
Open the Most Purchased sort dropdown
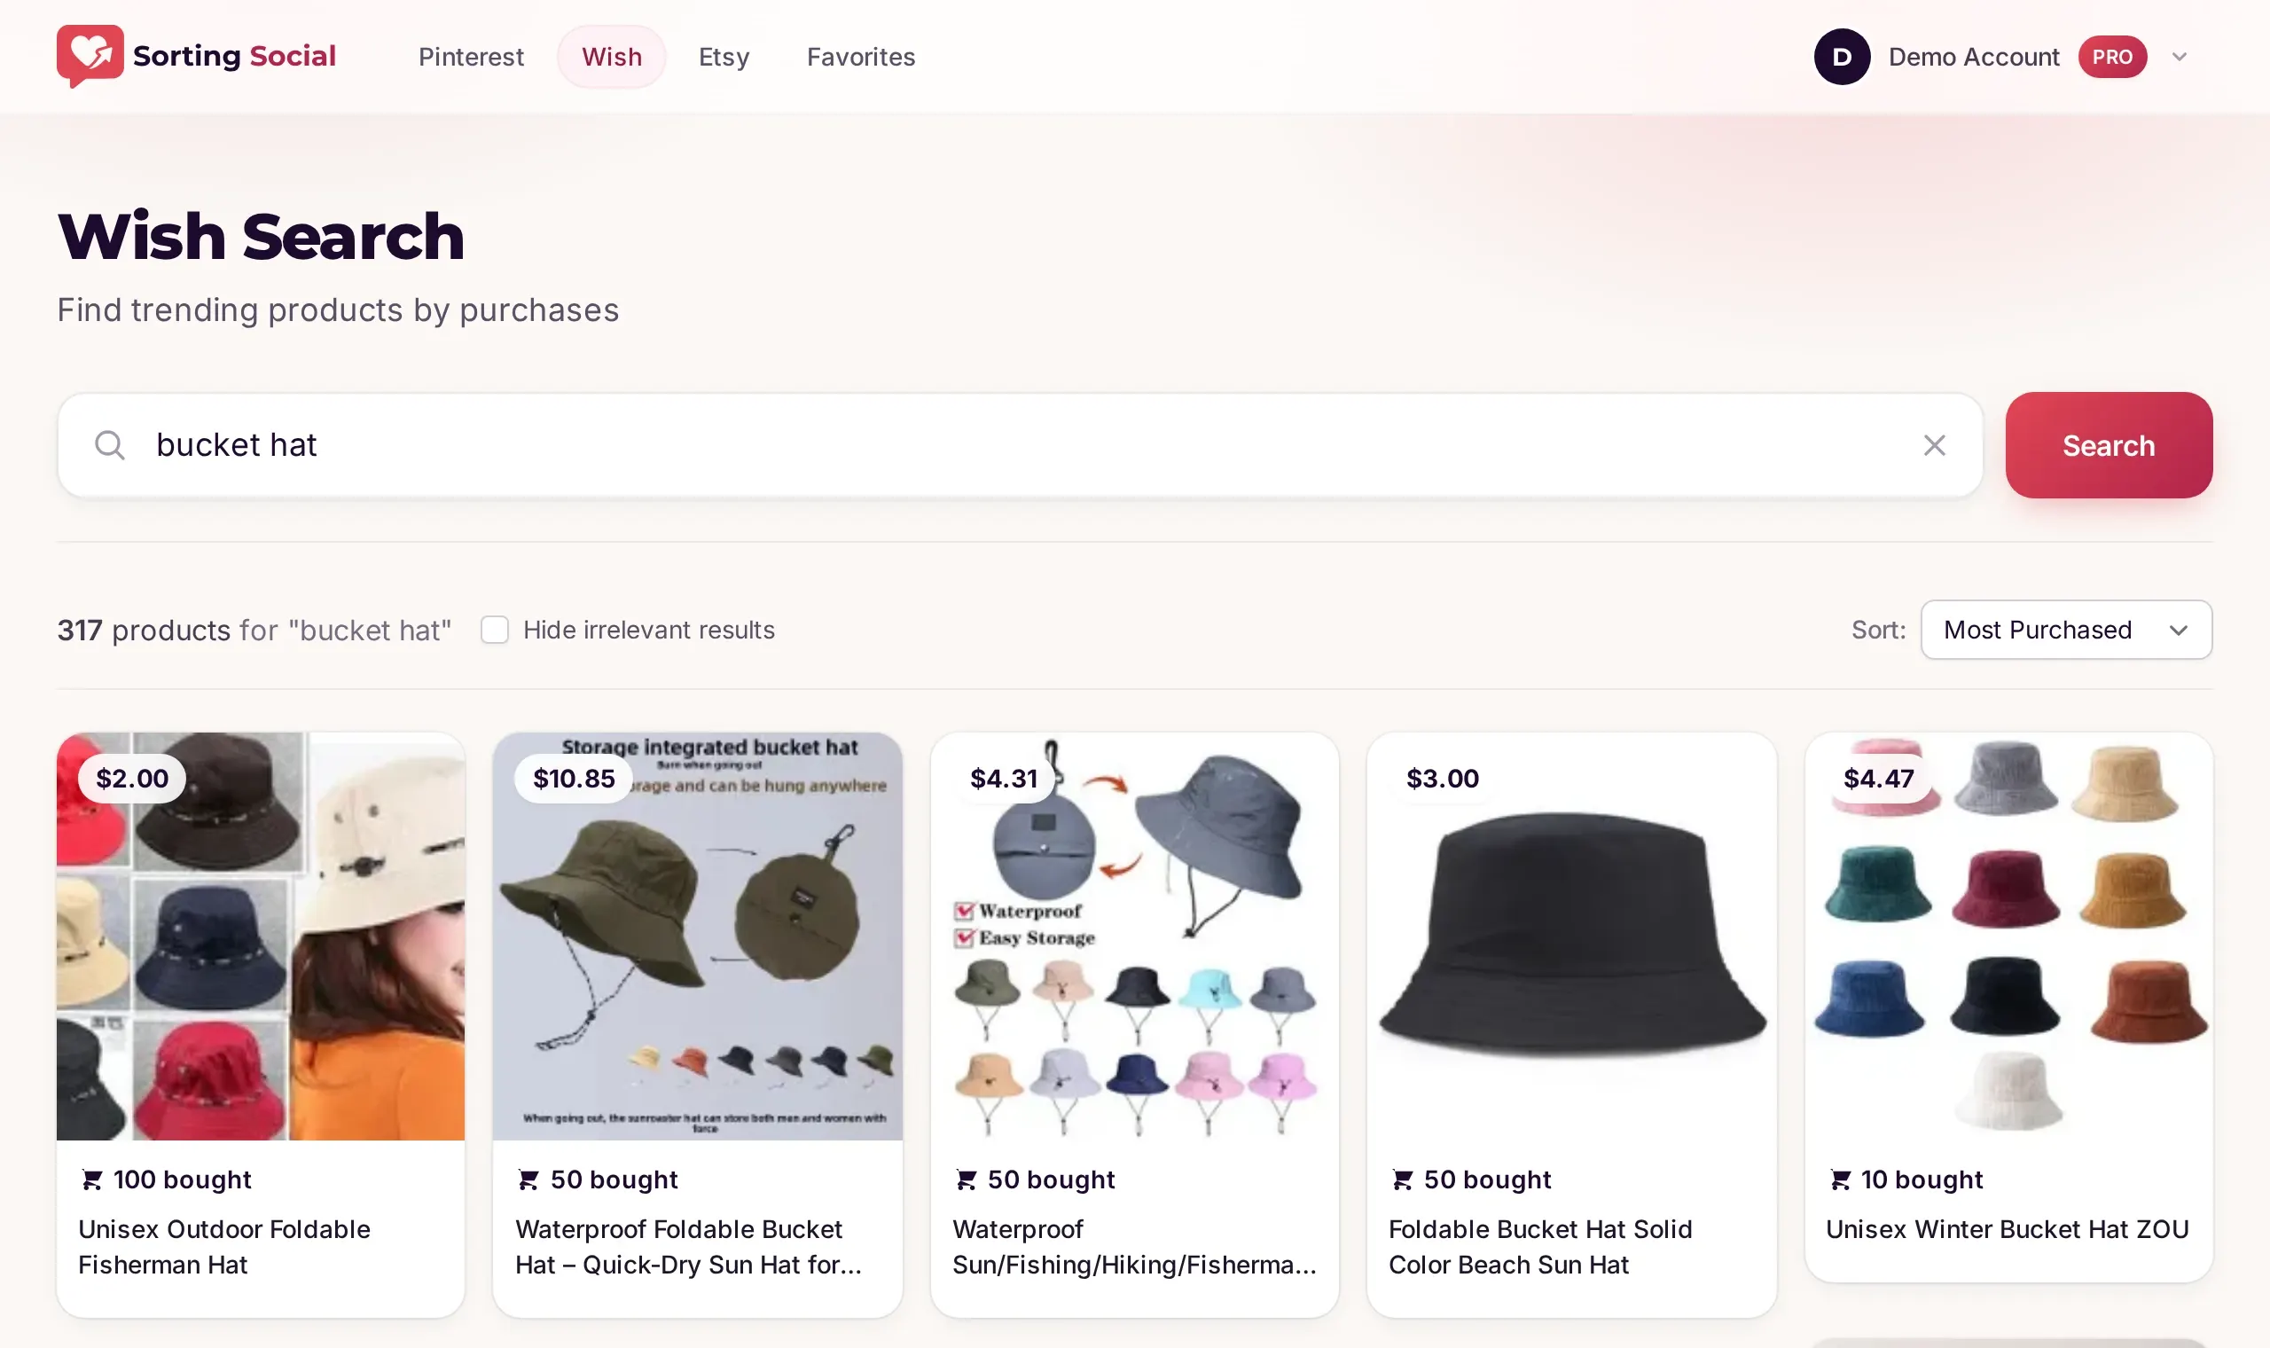[x=2066, y=630]
